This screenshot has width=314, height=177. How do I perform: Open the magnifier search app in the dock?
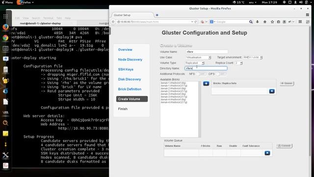pyautogui.click(x=5, y=123)
